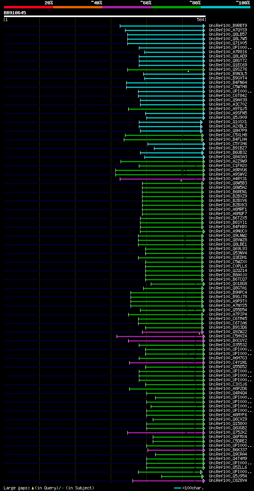Open hit UniRef100_Q69L93

pos(228,249)
